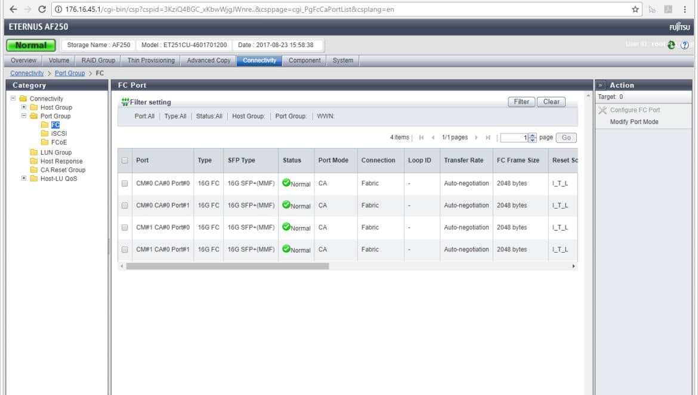The image size is (698, 395).
Task: Check the CM#1 CA#0 Port#0 row
Action: (x=125, y=228)
